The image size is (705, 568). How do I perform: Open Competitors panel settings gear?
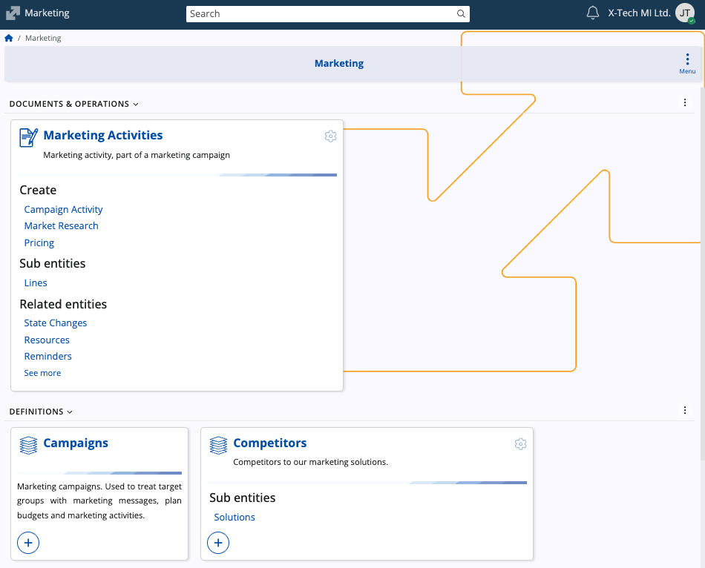pyautogui.click(x=520, y=443)
